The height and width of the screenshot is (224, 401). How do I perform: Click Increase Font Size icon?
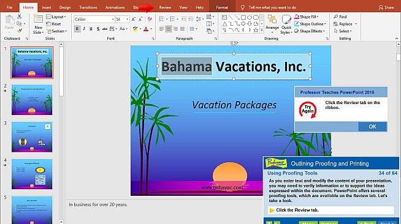[134, 19]
